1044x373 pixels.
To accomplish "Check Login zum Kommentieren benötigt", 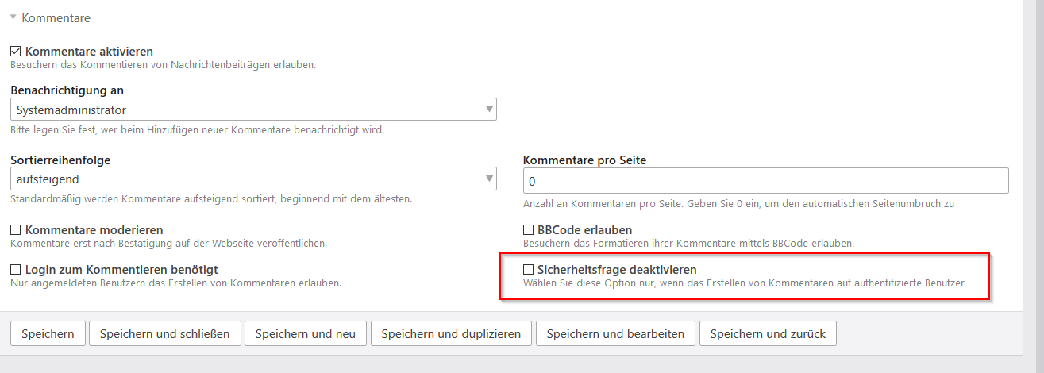I will point(16,270).
